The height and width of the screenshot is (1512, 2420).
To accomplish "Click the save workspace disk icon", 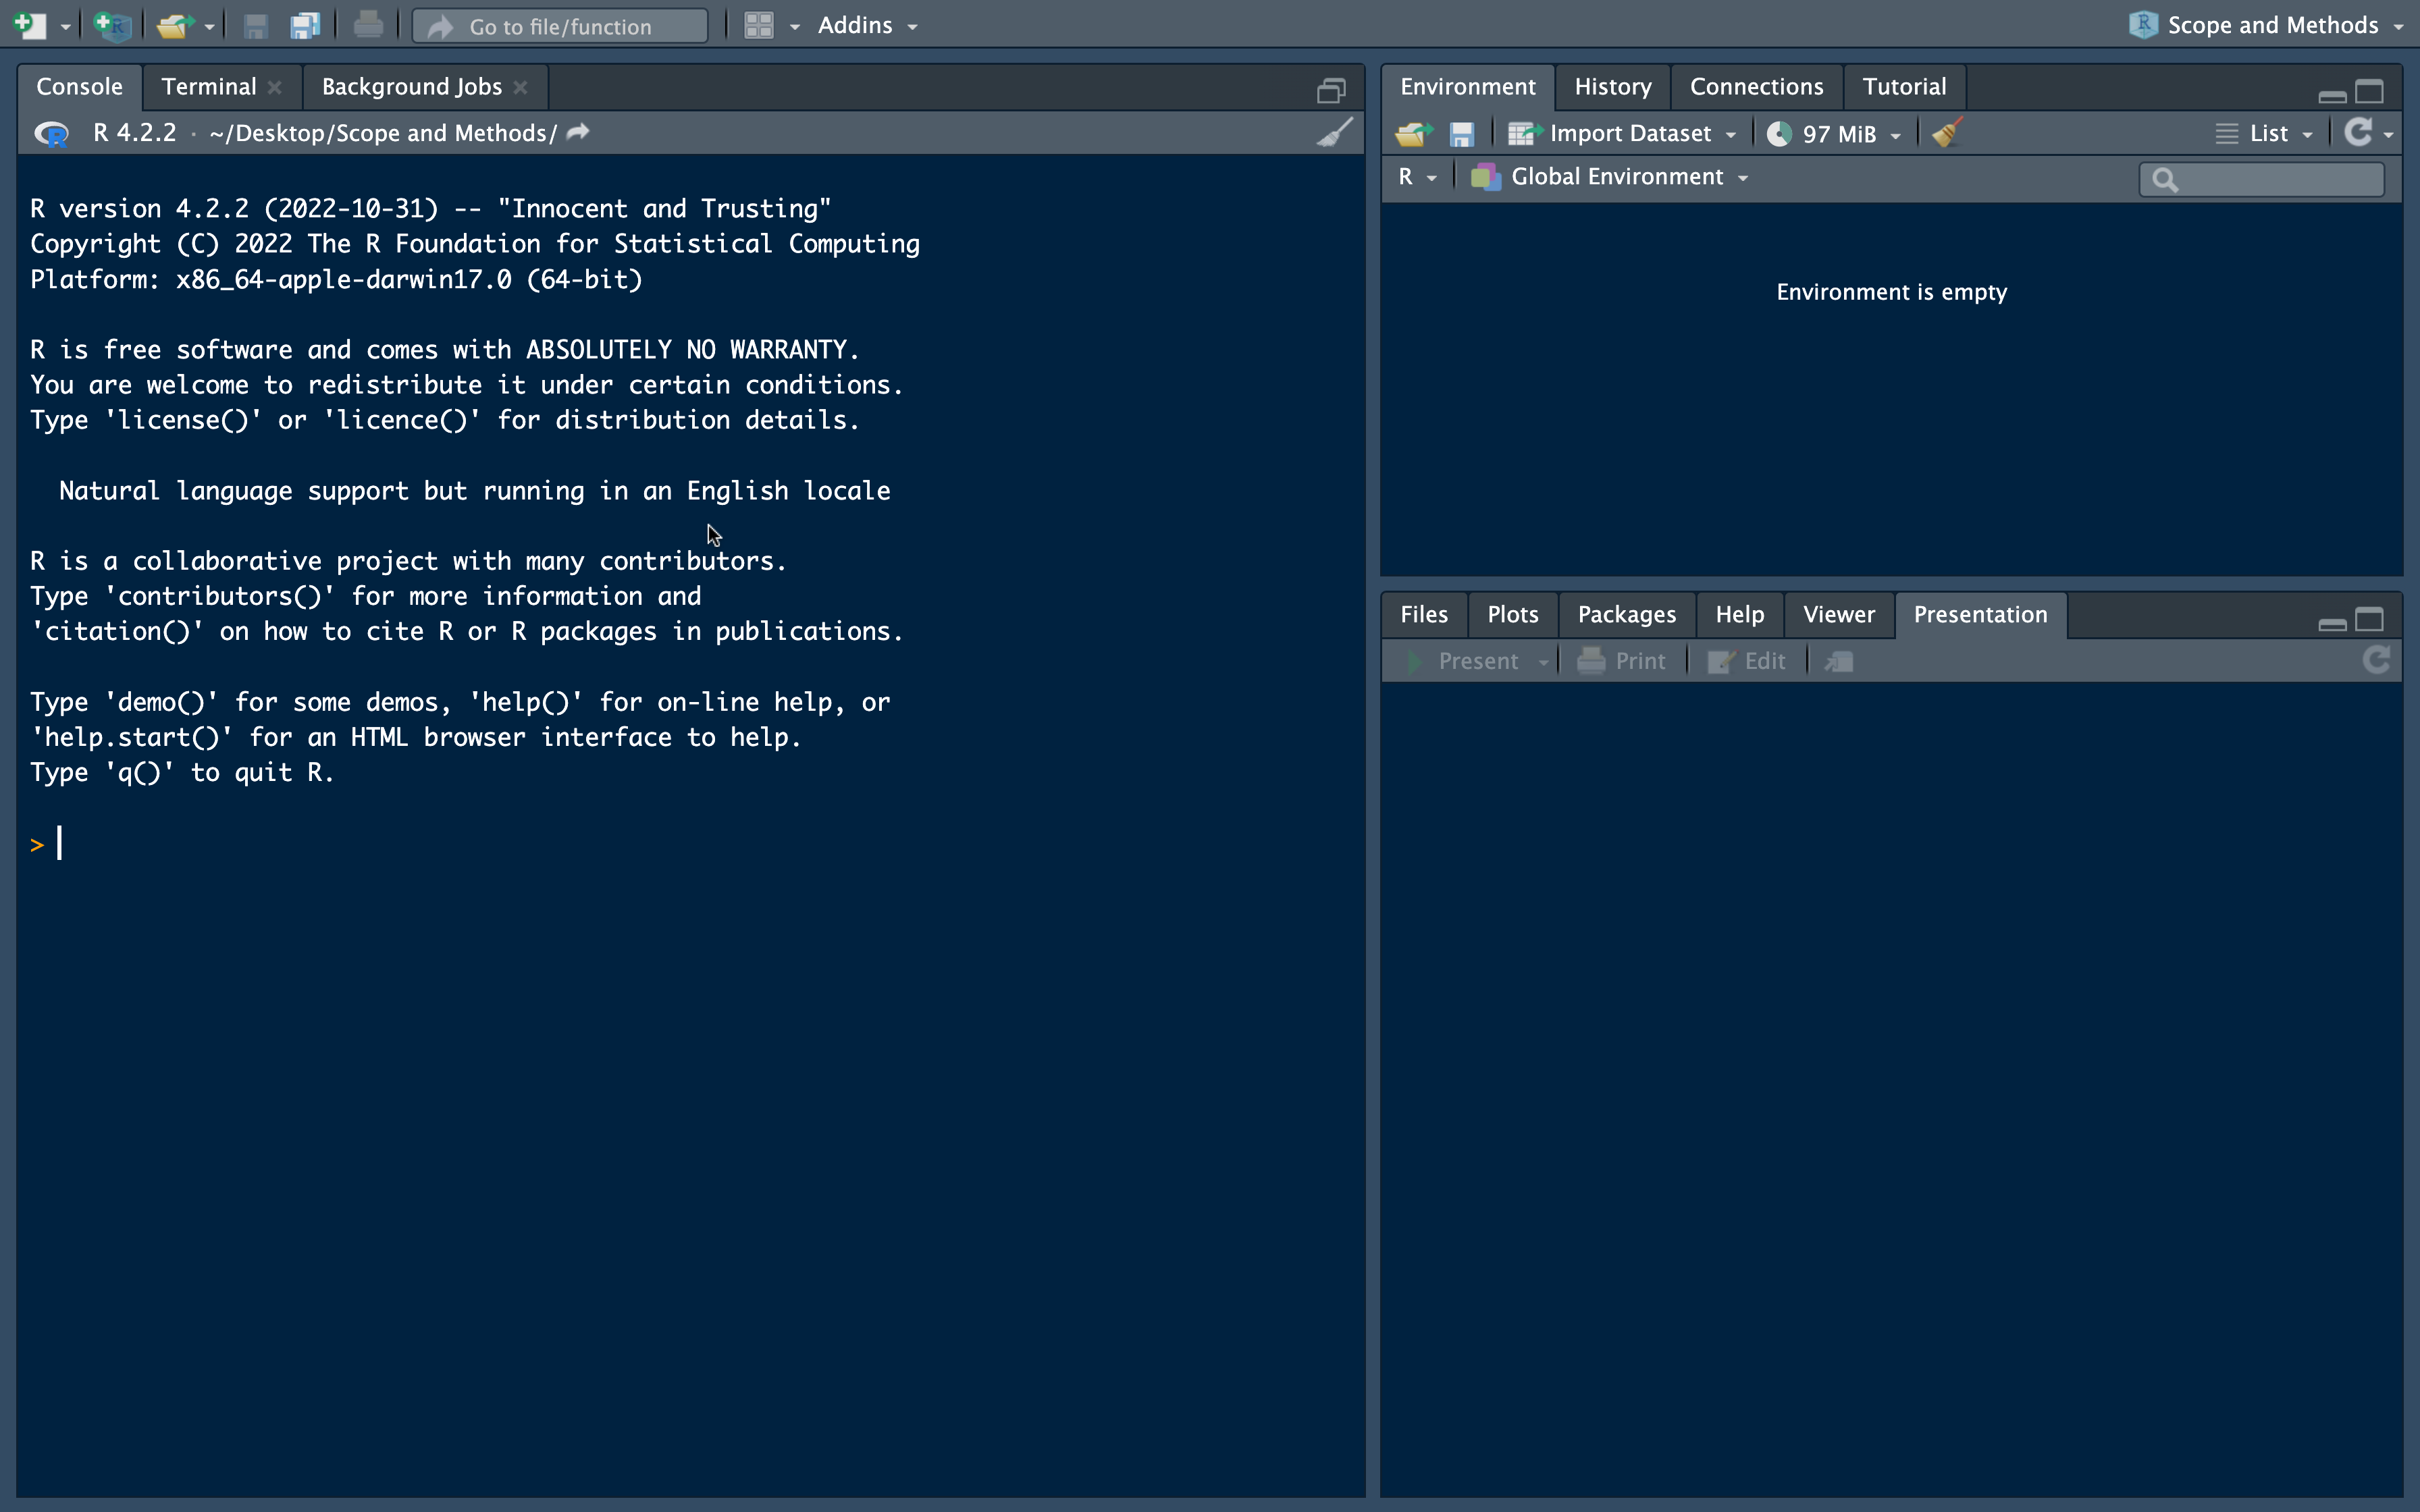I will coord(1462,133).
